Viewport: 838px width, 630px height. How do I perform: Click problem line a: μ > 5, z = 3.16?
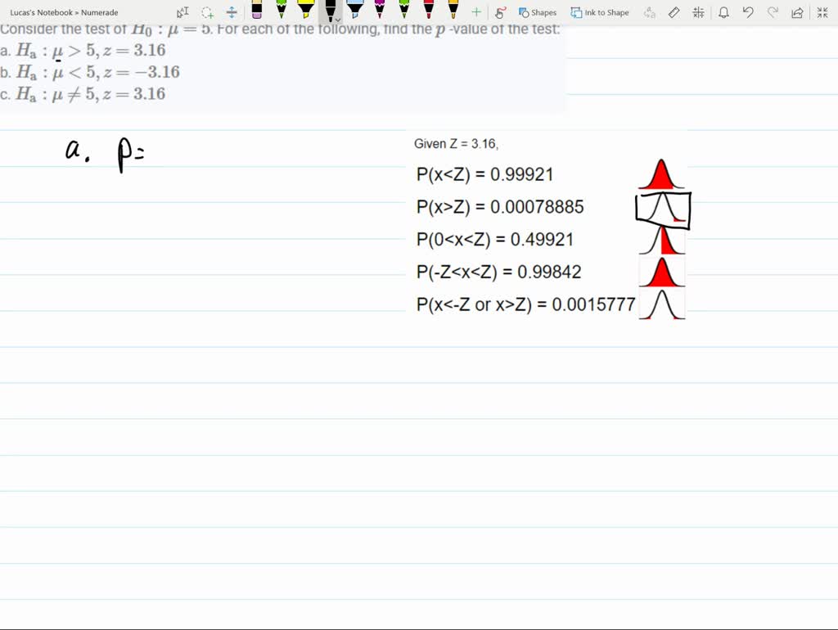83,50
